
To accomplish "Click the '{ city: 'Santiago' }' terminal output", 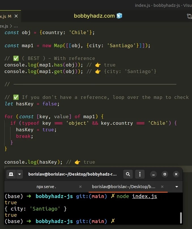I will click(35, 209).
